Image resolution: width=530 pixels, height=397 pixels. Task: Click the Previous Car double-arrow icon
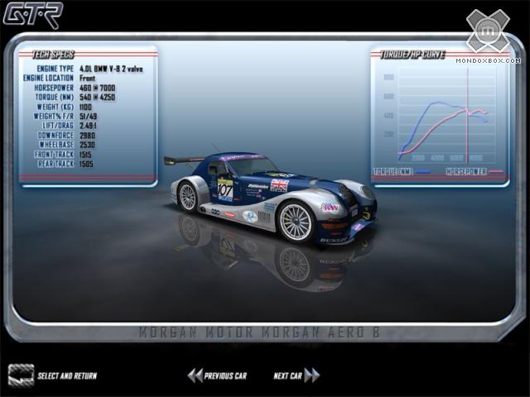tap(195, 375)
